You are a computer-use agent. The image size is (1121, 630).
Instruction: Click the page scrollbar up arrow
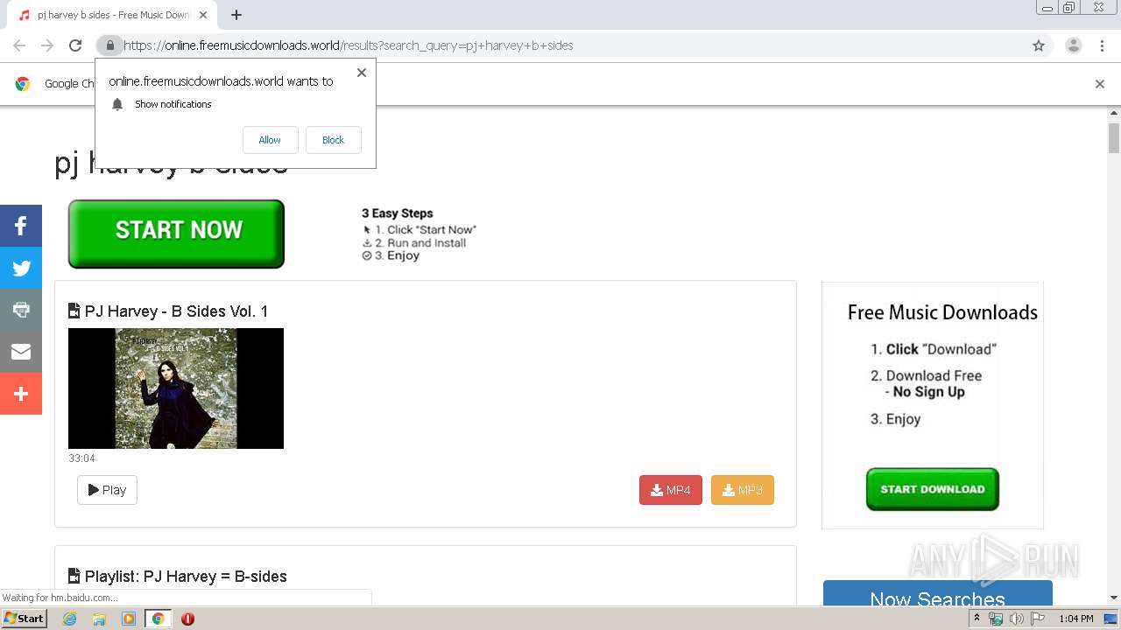(1114, 114)
